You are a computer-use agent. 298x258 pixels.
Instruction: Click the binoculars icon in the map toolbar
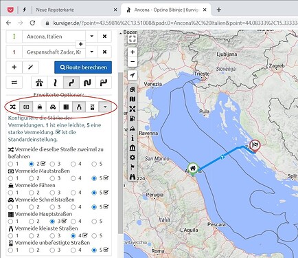click(x=133, y=177)
